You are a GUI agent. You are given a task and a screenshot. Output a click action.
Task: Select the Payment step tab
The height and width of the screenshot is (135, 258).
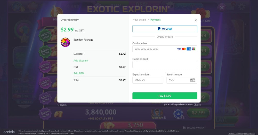155,20
